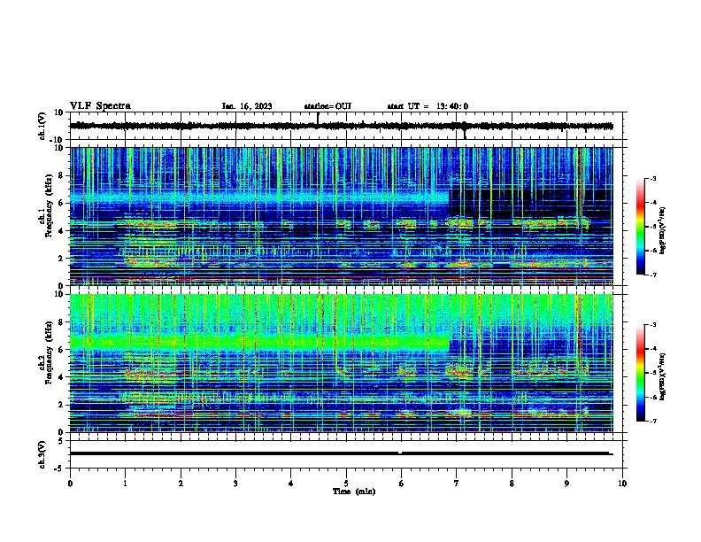
Task: Pick the ch.1 spectrogram color scale bar
Action: coord(641,227)
